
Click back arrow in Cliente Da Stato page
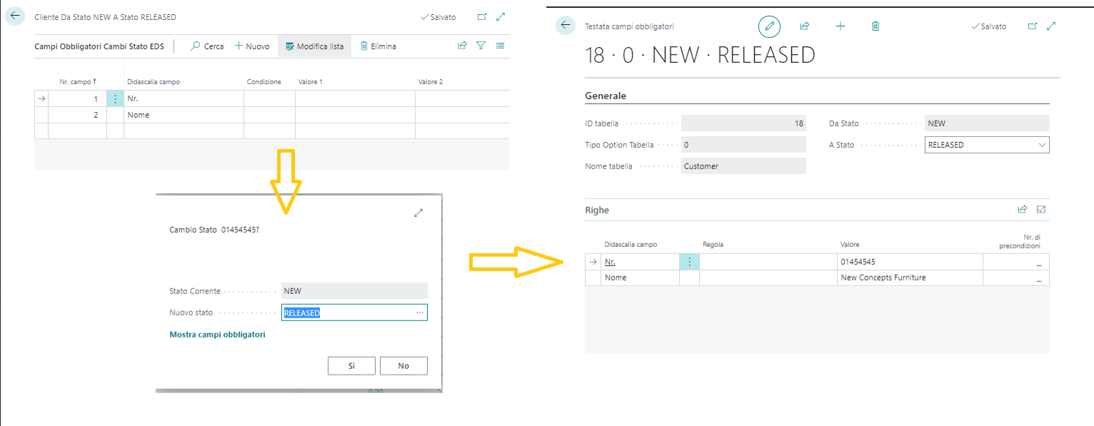15,17
